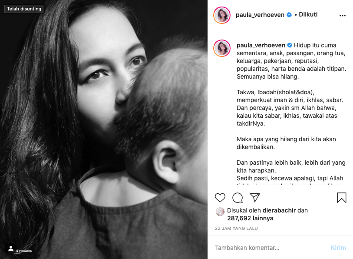This screenshot has height=259, width=353.
Task: Save post with bookmark icon
Action: click(342, 198)
